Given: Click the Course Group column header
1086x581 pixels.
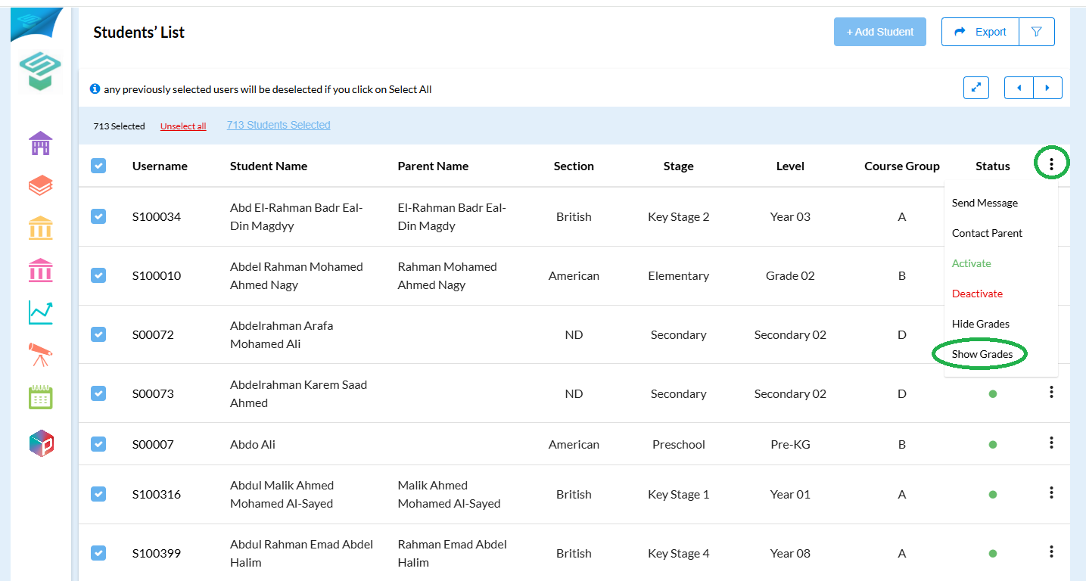Looking at the screenshot, I should point(902,166).
